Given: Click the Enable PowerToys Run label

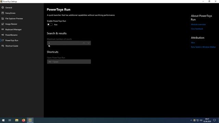Looking at the screenshot, I should point(56,21).
